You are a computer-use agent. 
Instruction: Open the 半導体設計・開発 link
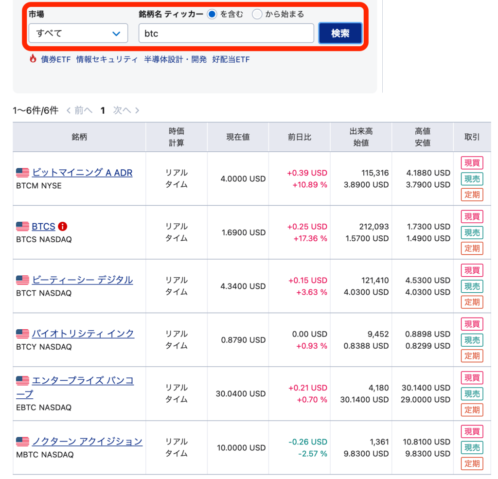tap(175, 59)
